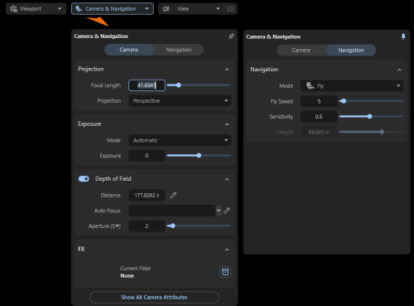The height and width of the screenshot is (306, 414).
Task: Select Camera tab in left panel
Action: tap(129, 50)
